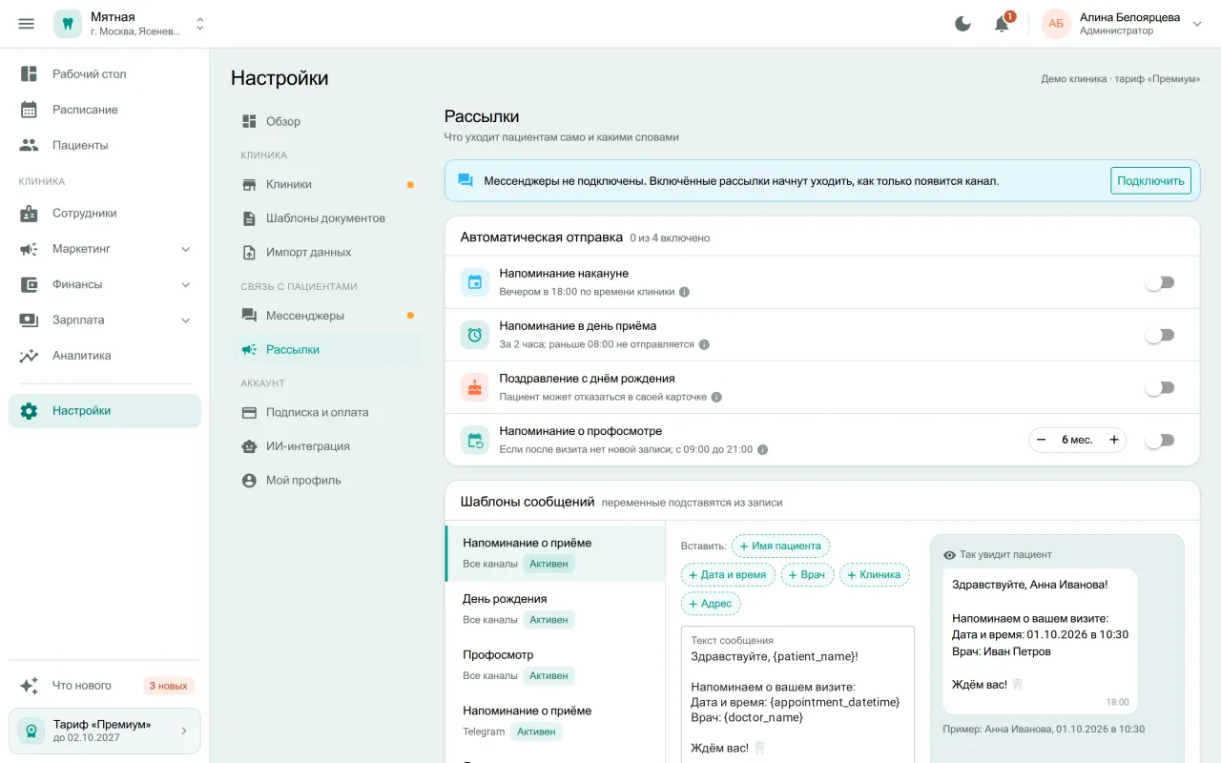
Task: Open user account dropdown chevron
Action: (1197, 24)
